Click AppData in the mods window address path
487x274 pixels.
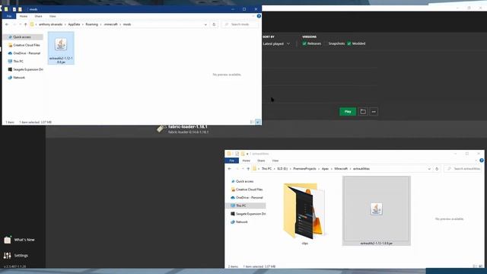(x=74, y=24)
